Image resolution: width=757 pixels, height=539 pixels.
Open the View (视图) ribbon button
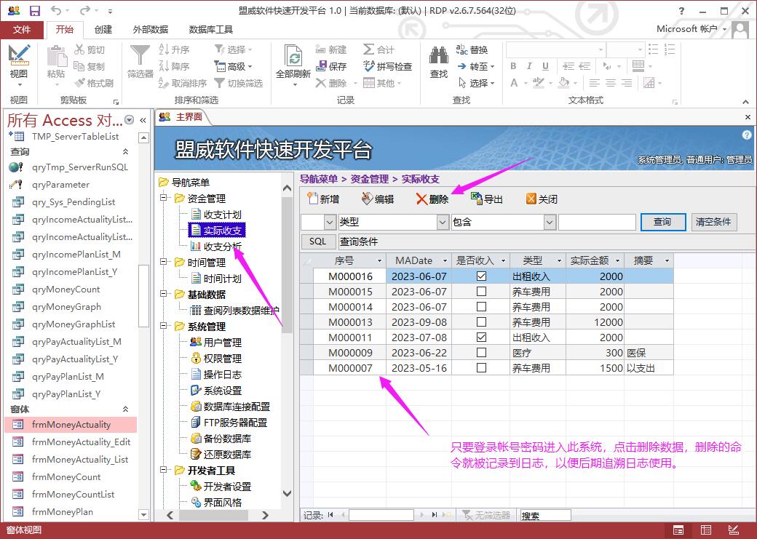coord(19,65)
